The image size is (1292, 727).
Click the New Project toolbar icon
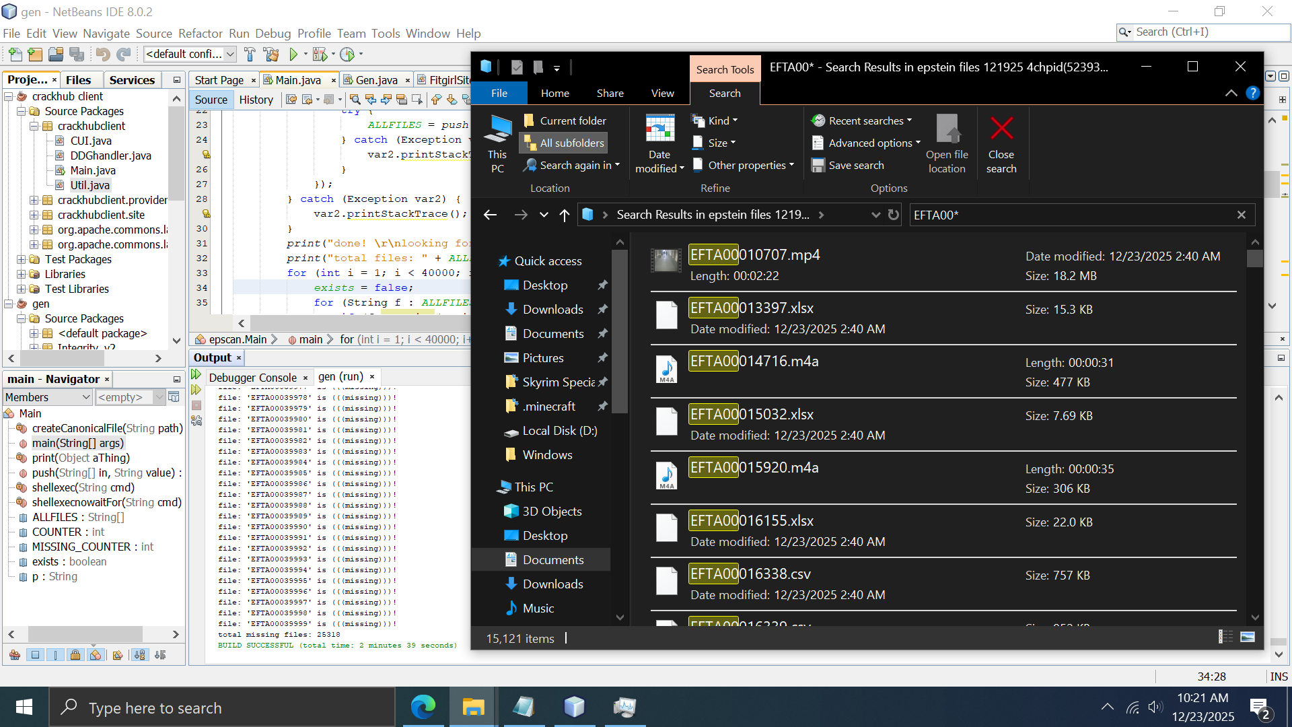click(x=35, y=55)
